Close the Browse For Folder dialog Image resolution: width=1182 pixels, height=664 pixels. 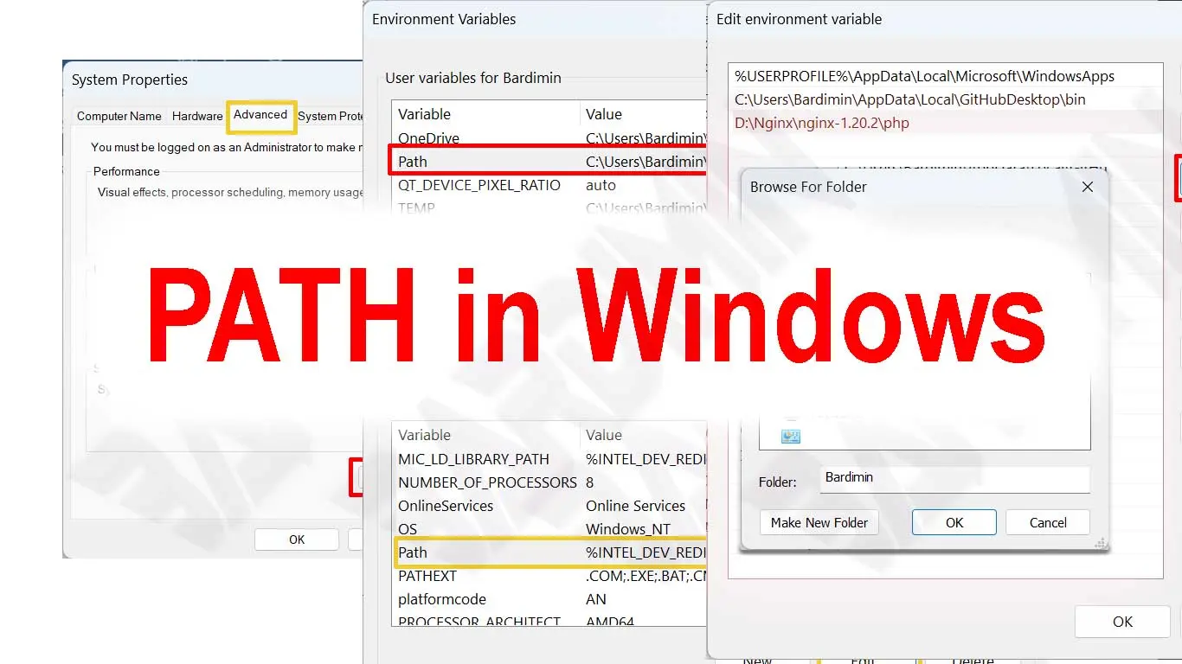point(1088,187)
